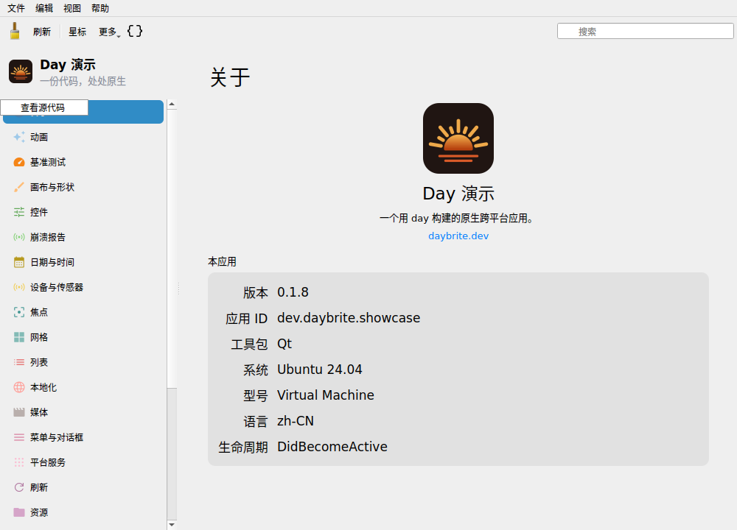The image size is (737, 530).
Task: Click the 菜单与对话框 lines icon
Action: [19, 437]
